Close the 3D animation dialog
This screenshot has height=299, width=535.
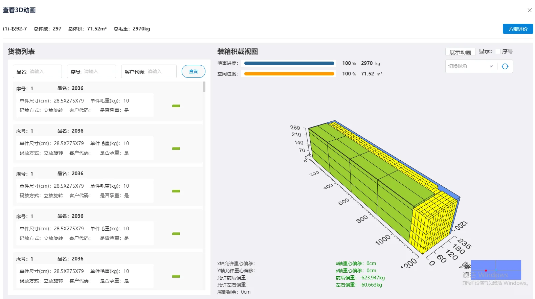tap(530, 10)
